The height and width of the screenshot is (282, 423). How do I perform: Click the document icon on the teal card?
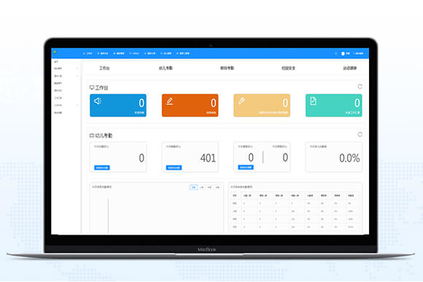[313, 101]
